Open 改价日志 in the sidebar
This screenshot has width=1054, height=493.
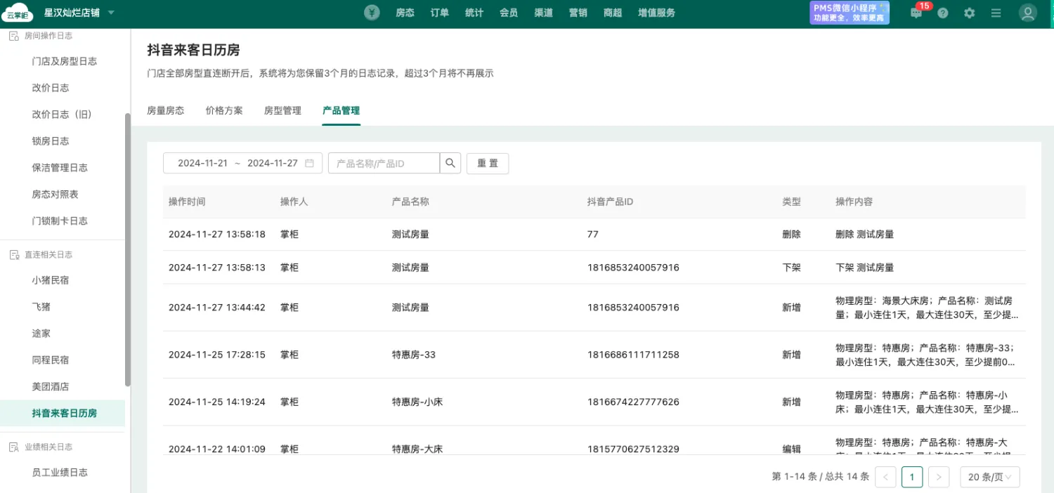coord(51,88)
